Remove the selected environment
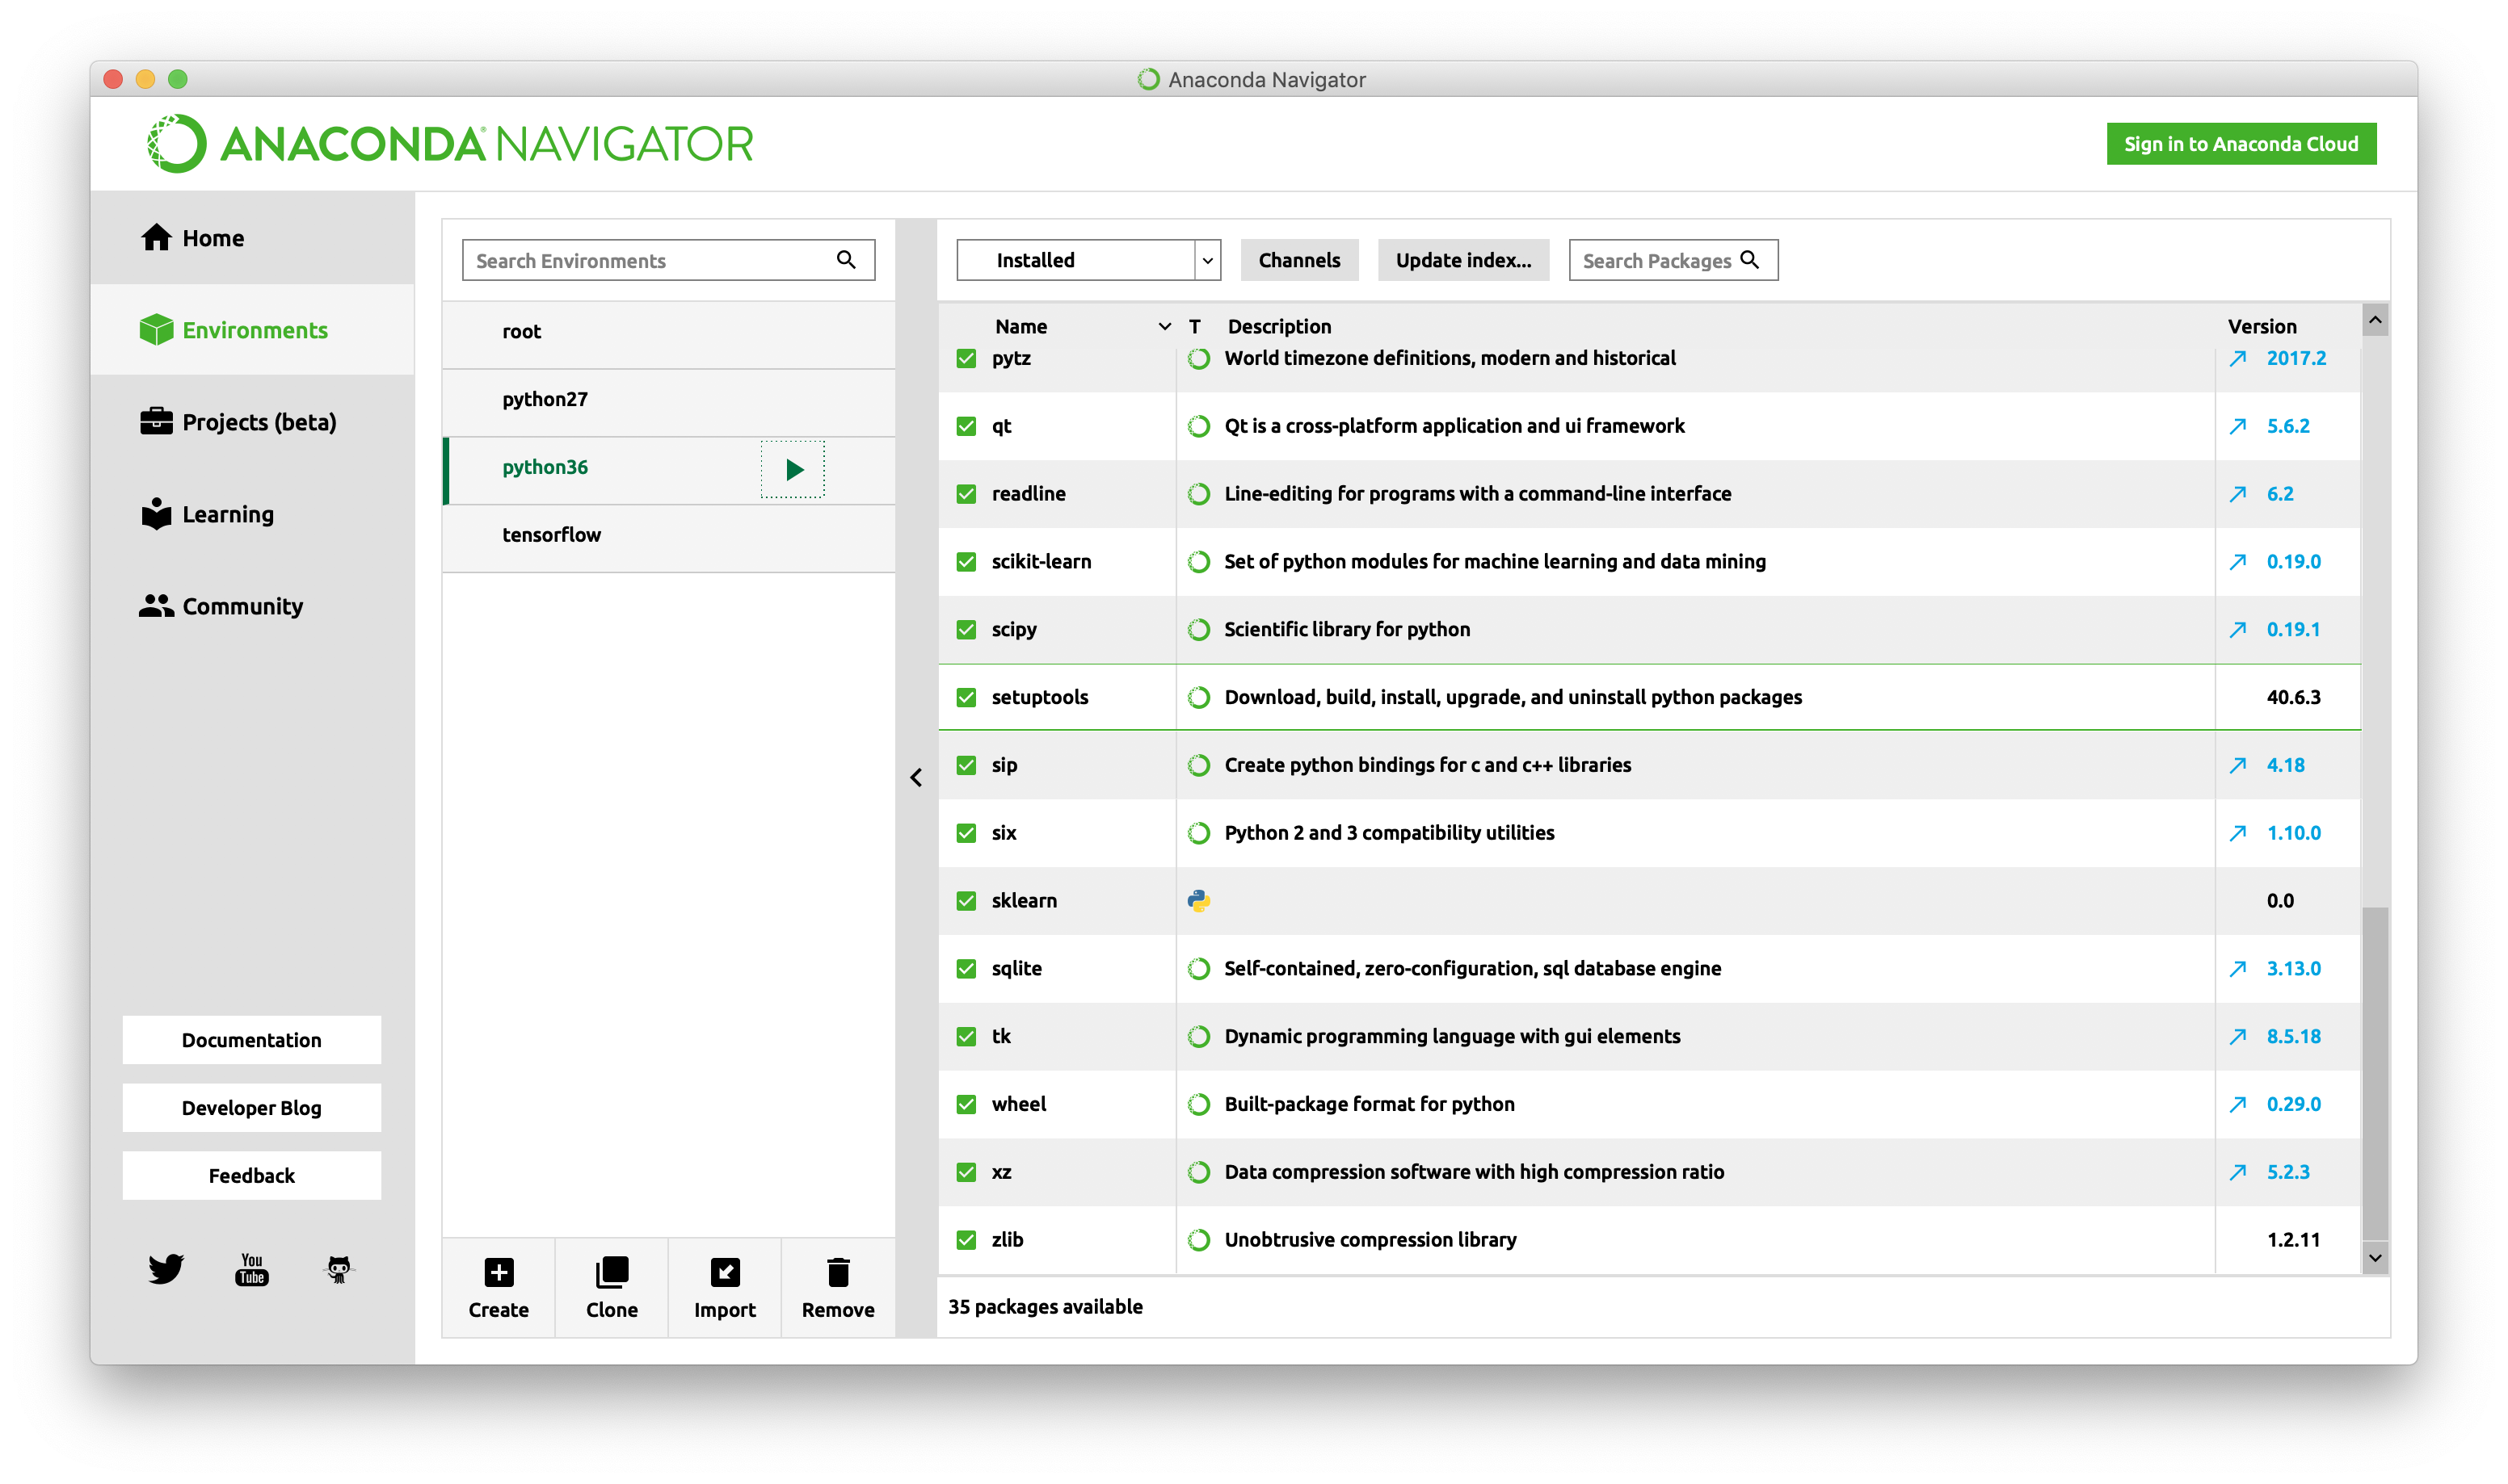Viewport: 2508px width, 1484px height. tap(837, 1288)
